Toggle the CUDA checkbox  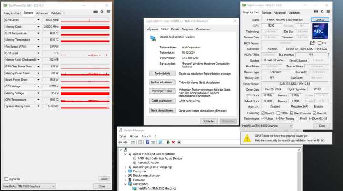click(278, 113)
